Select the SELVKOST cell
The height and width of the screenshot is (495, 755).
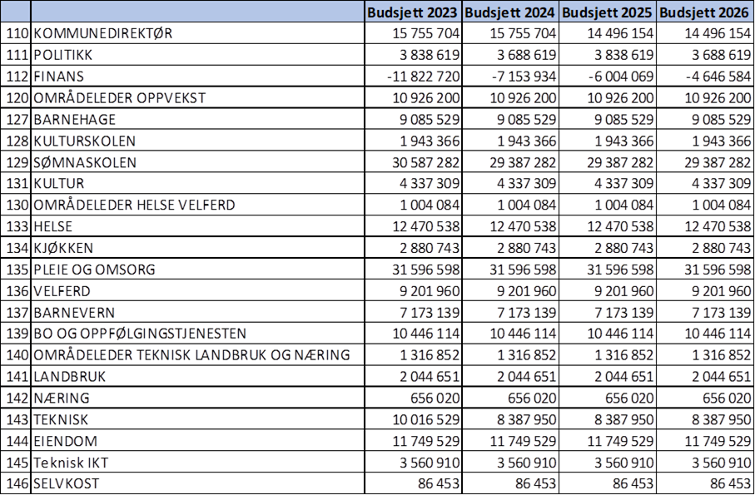pos(197,483)
